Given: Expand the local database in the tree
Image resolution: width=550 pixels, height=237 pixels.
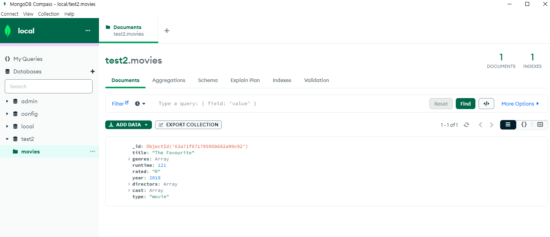Looking at the screenshot, I should [x=7, y=126].
